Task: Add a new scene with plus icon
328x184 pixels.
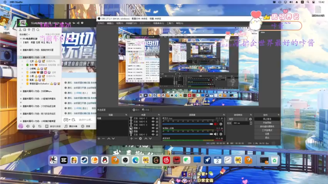Action: [99, 139]
